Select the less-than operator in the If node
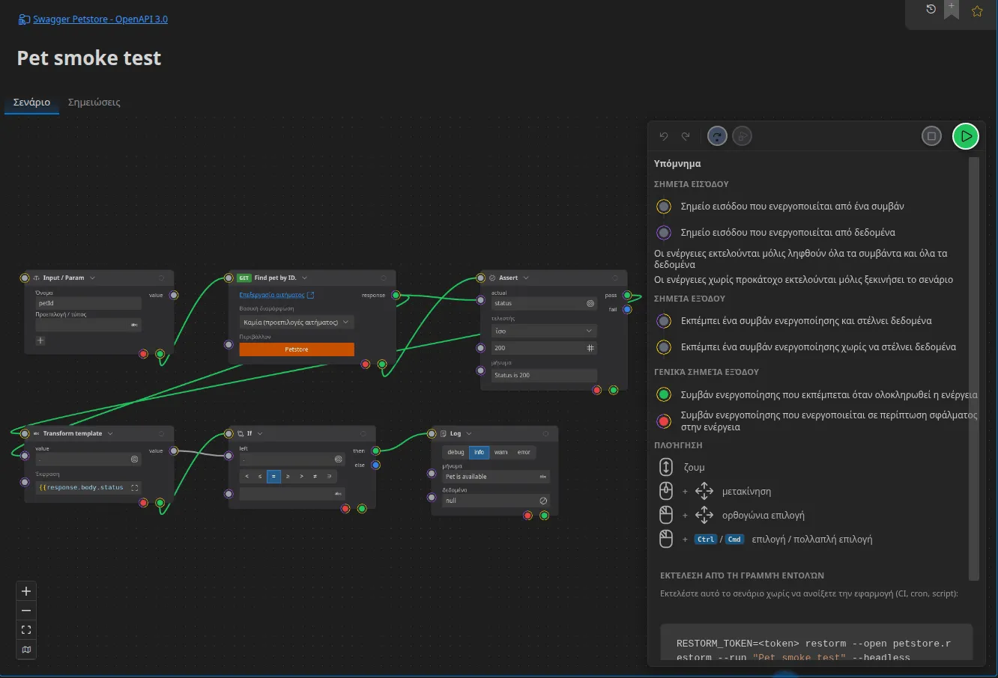The image size is (998, 678). pos(247,476)
